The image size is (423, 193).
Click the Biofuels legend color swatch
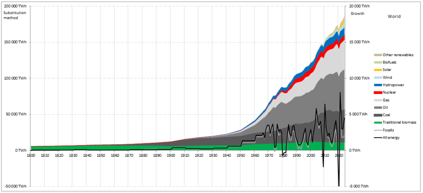pos(378,62)
